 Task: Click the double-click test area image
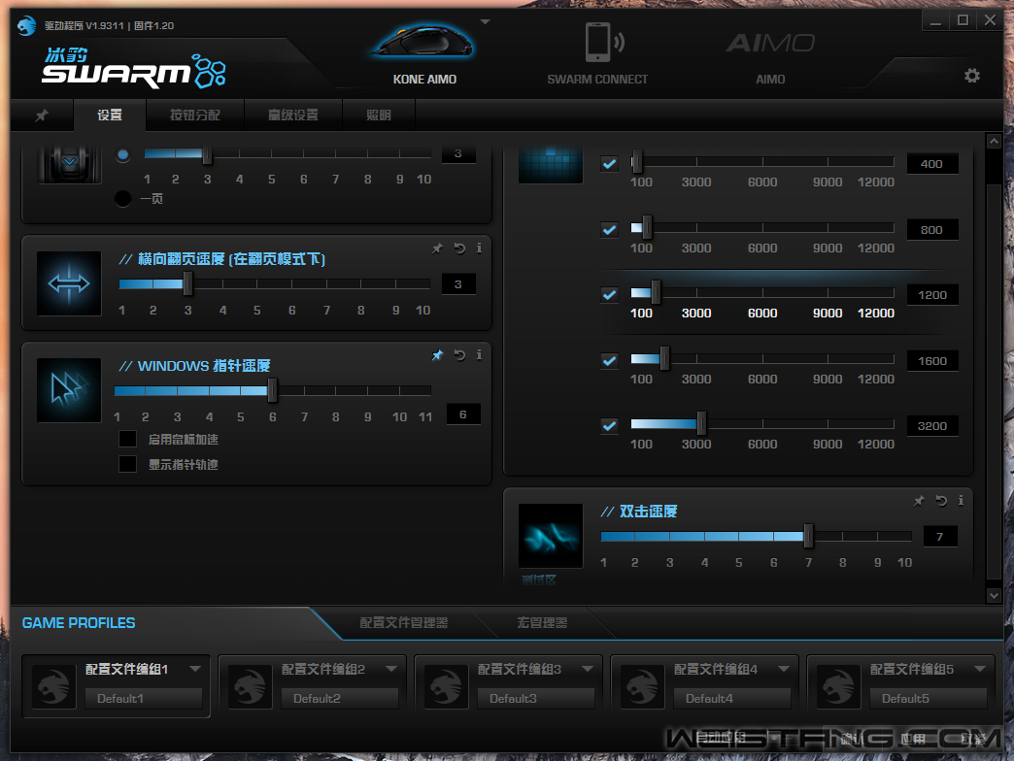coord(551,536)
